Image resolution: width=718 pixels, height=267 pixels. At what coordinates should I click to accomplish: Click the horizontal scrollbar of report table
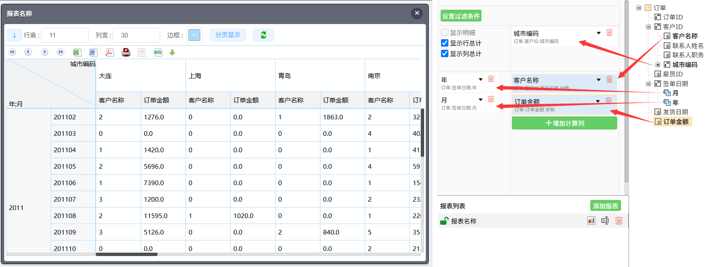[126, 254]
